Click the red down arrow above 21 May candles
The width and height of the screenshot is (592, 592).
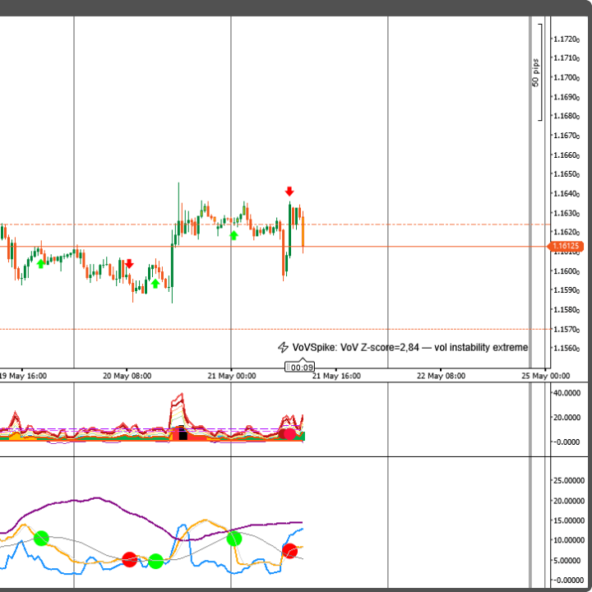tap(289, 192)
